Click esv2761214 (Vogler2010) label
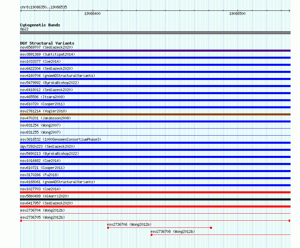The height and width of the screenshot is (248, 300). tap(43, 111)
